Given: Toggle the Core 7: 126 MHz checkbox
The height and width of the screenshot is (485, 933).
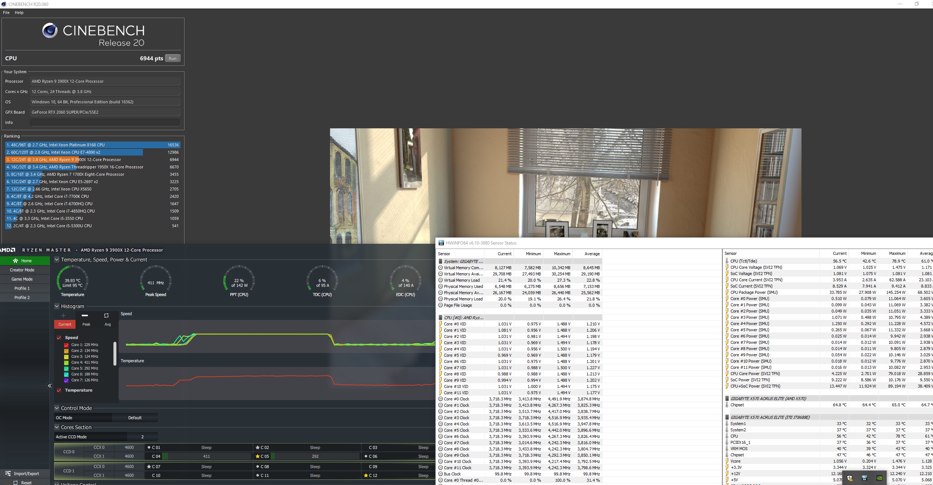Looking at the screenshot, I should pos(66,380).
